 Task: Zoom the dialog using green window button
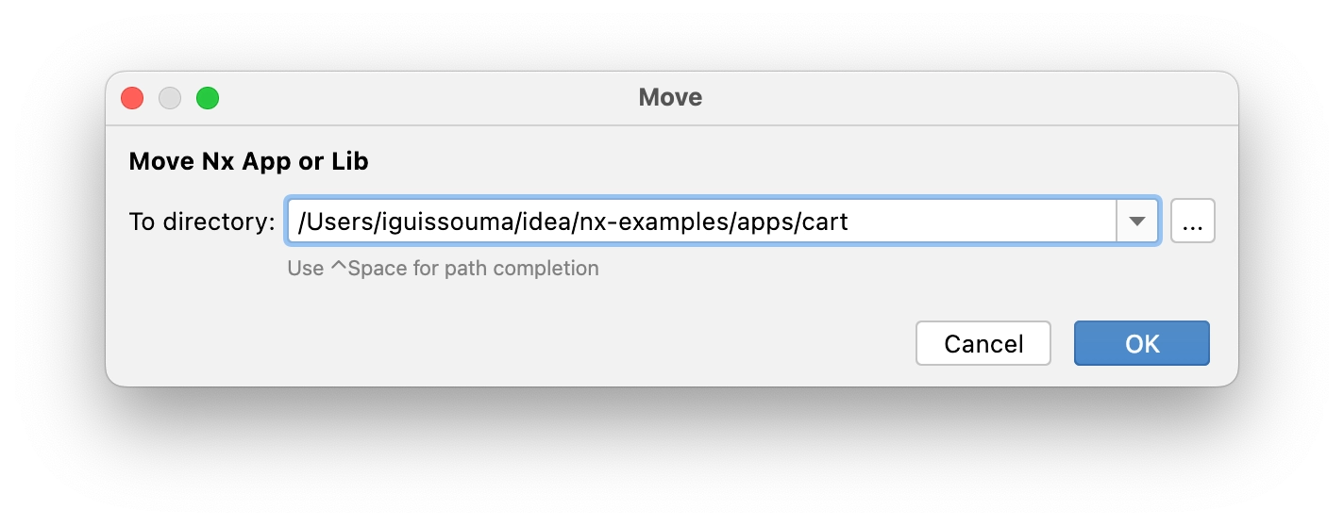[x=208, y=97]
